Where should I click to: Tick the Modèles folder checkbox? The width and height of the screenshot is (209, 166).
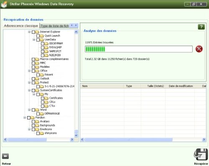pyautogui.click(x=33, y=67)
